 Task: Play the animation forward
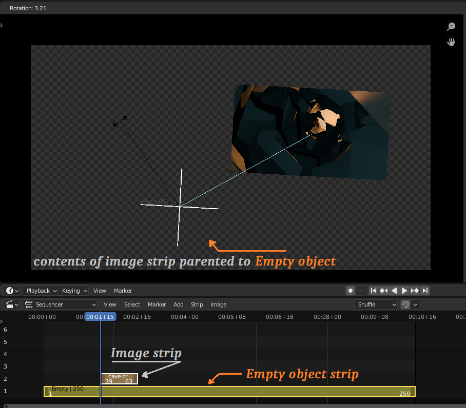click(x=404, y=291)
